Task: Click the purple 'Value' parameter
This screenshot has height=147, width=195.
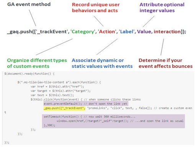Action: 144,32
